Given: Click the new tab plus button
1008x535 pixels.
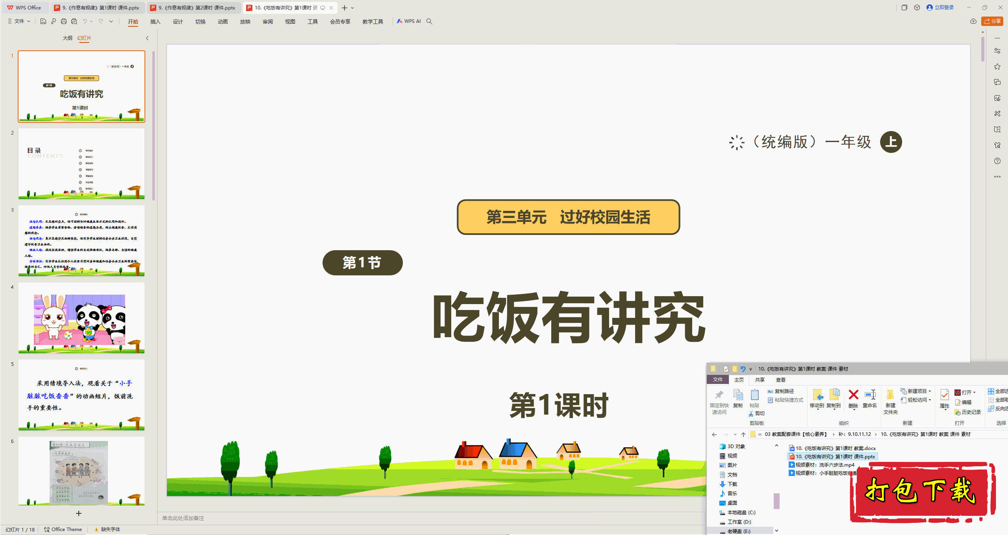Looking at the screenshot, I should click(344, 8).
